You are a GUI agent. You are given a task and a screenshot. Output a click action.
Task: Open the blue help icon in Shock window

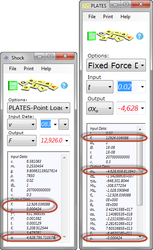(64, 86)
